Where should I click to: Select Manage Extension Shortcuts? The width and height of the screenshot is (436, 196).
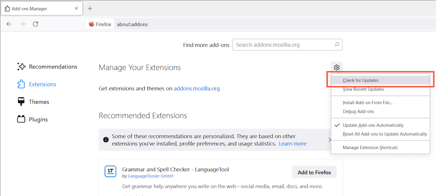[x=370, y=148]
